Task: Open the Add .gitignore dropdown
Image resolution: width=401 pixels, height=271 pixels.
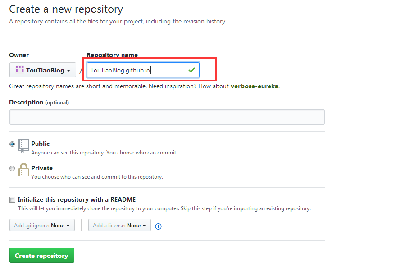Action: 42,225
